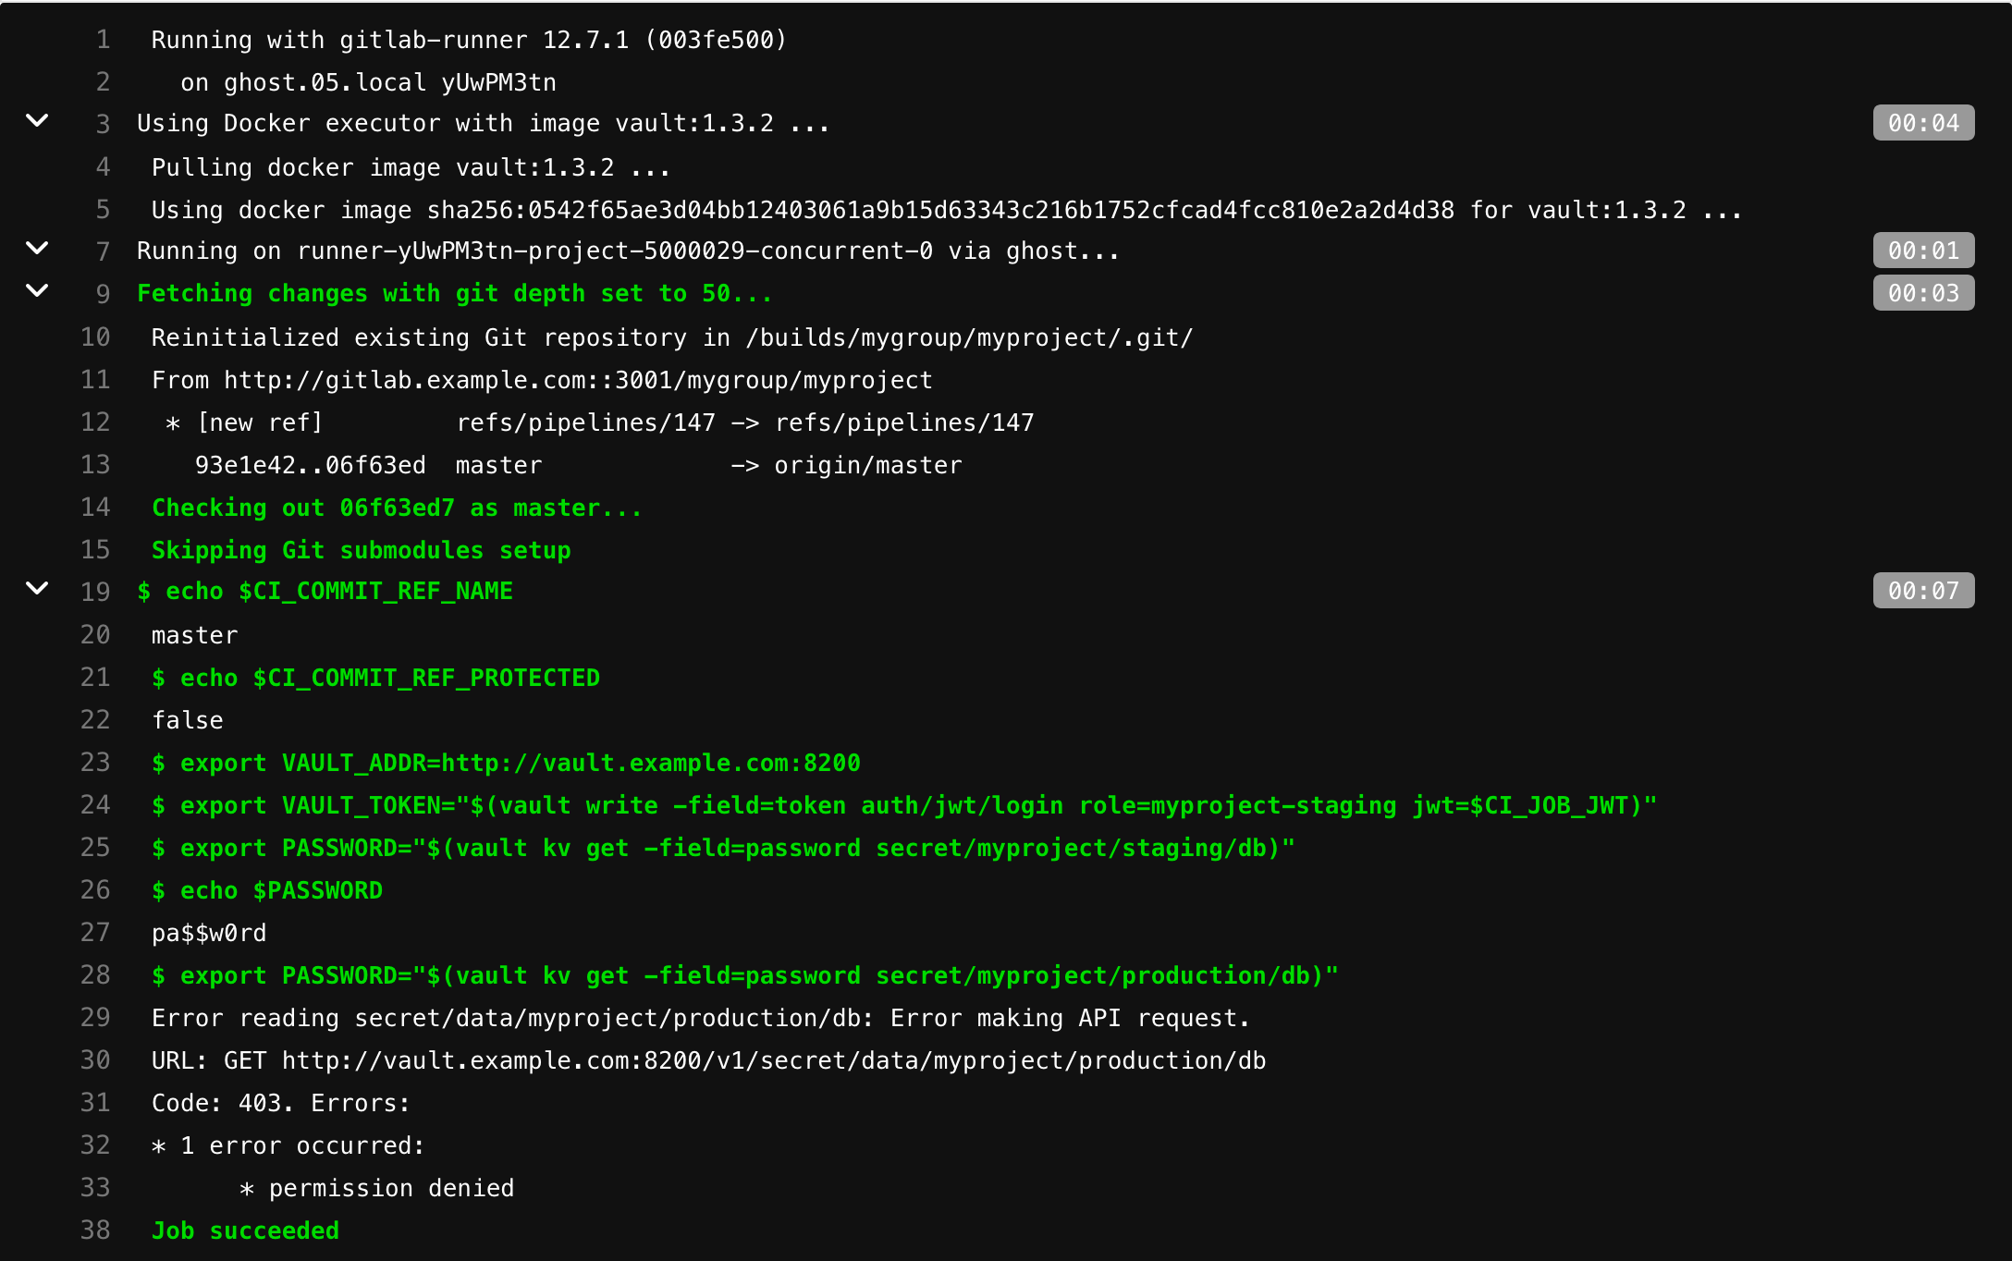Image resolution: width=2012 pixels, height=1261 pixels.
Task: Click the 00:04 duration badge
Action: tap(1922, 121)
